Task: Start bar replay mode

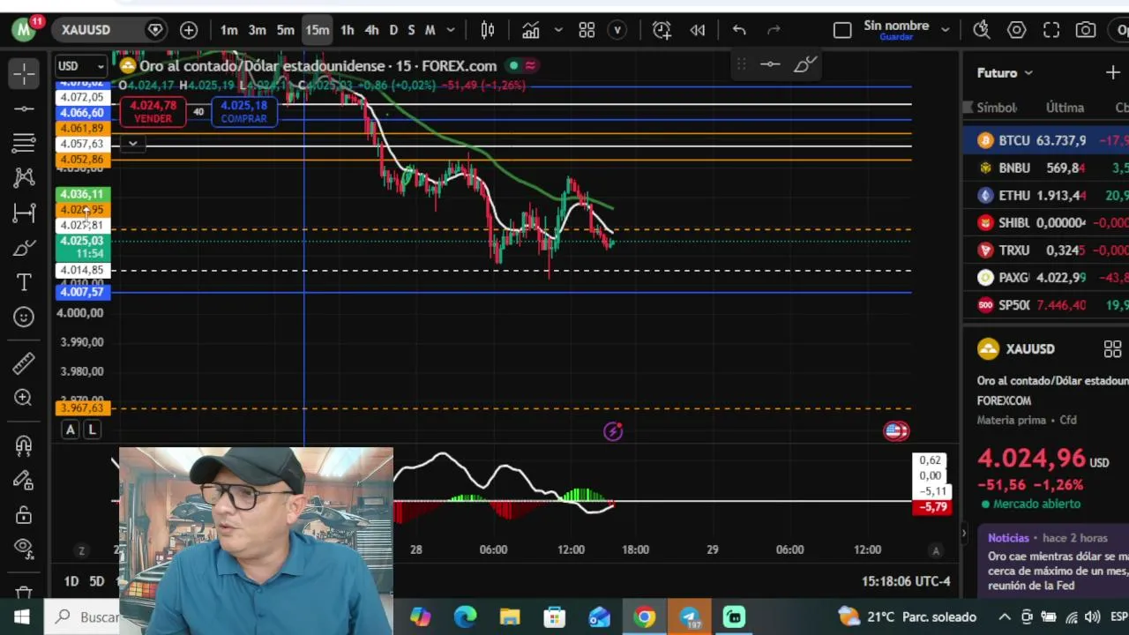Action: 698,30
